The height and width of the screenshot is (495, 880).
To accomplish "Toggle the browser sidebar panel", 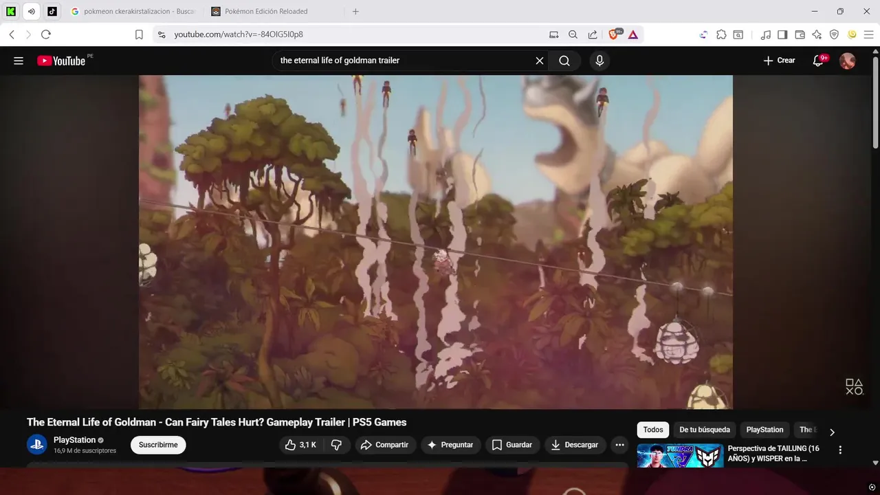I will click(782, 34).
